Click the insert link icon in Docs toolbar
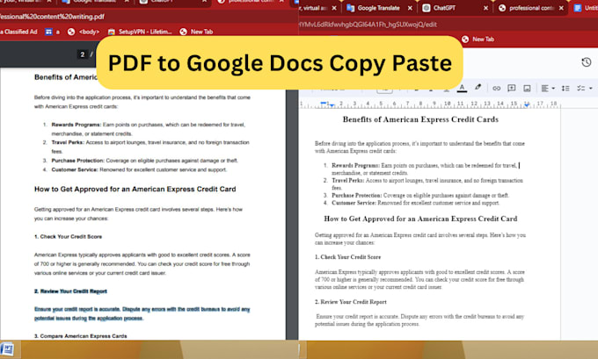 496,89
